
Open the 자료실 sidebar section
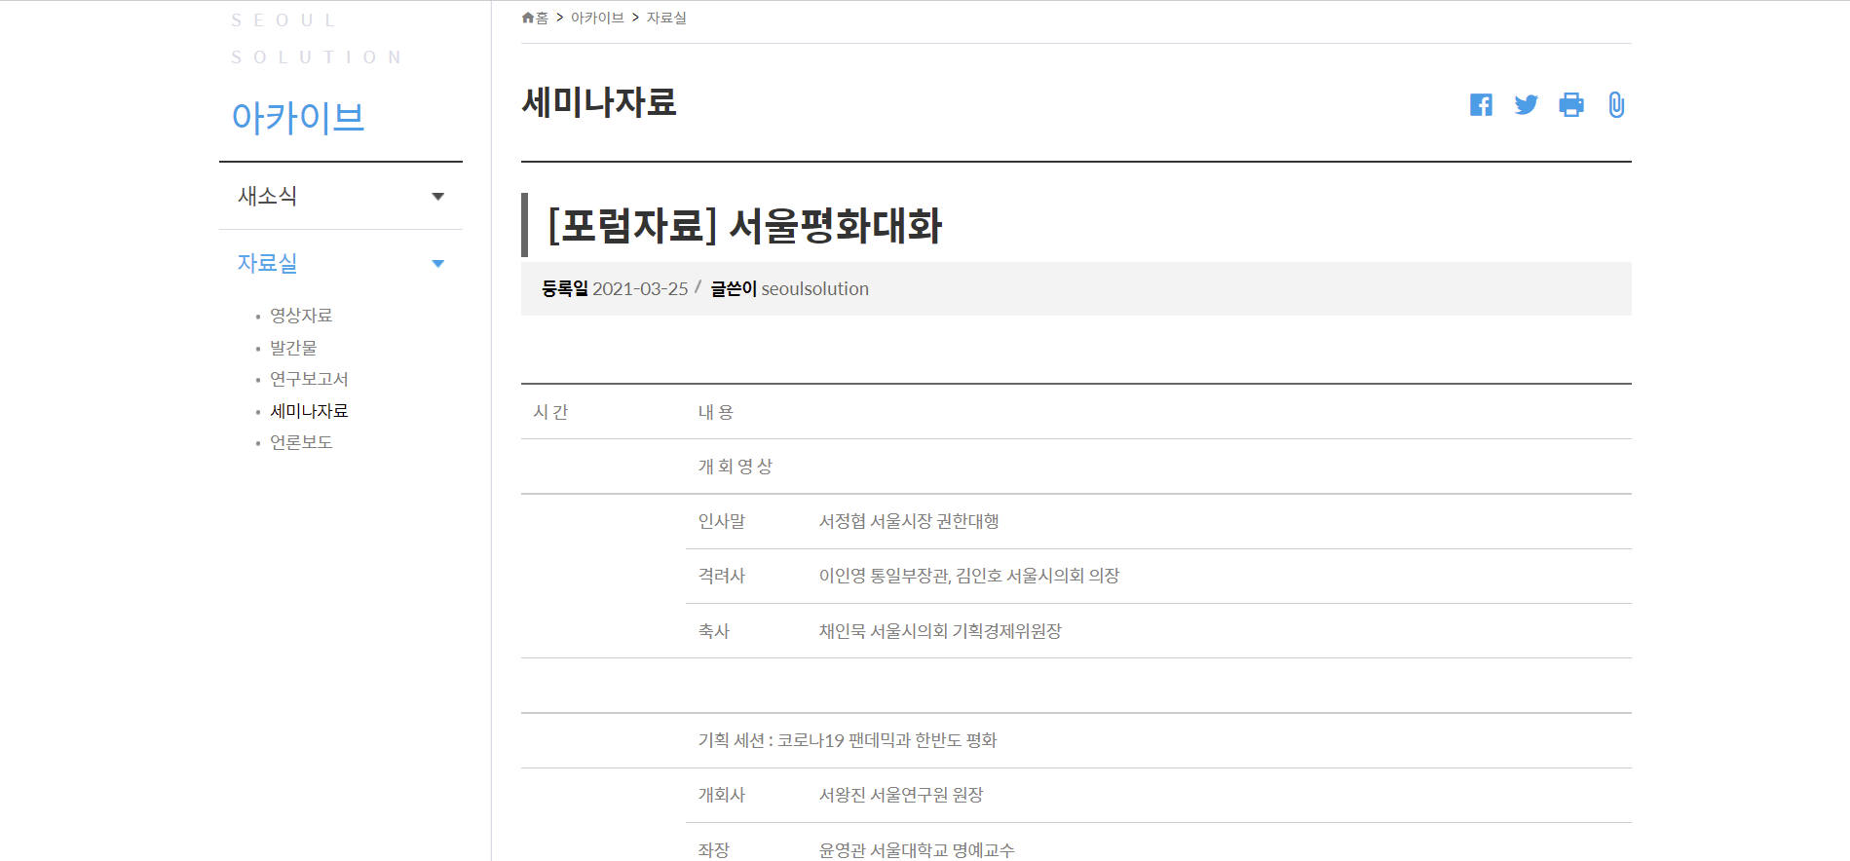268,263
